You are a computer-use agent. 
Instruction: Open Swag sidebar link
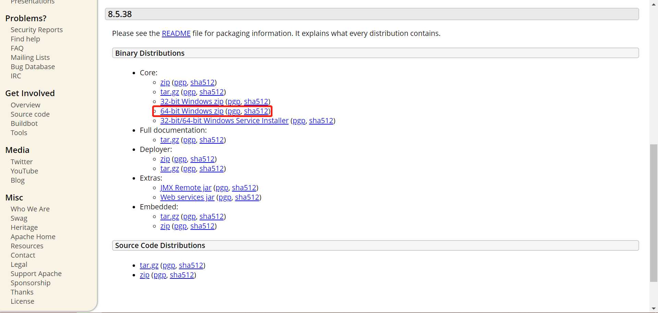[x=19, y=218]
